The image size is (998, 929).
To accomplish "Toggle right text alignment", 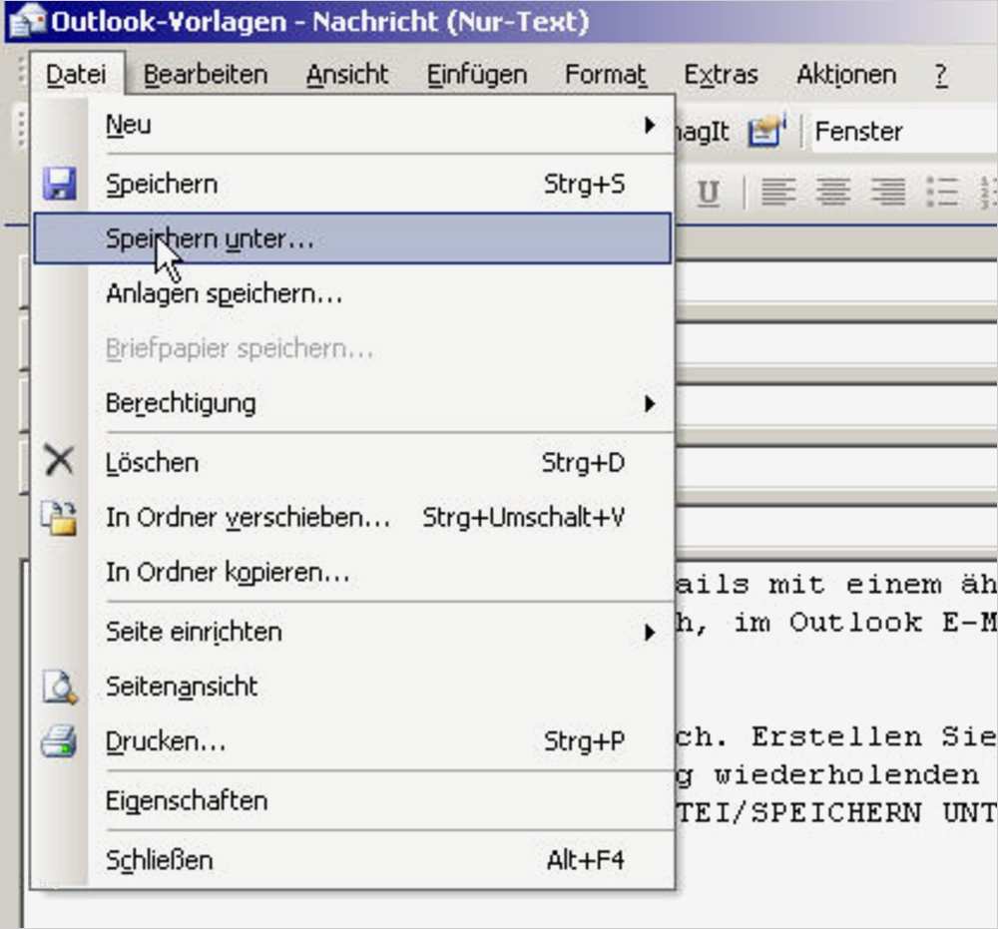I will pyautogui.click(x=888, y=192).
